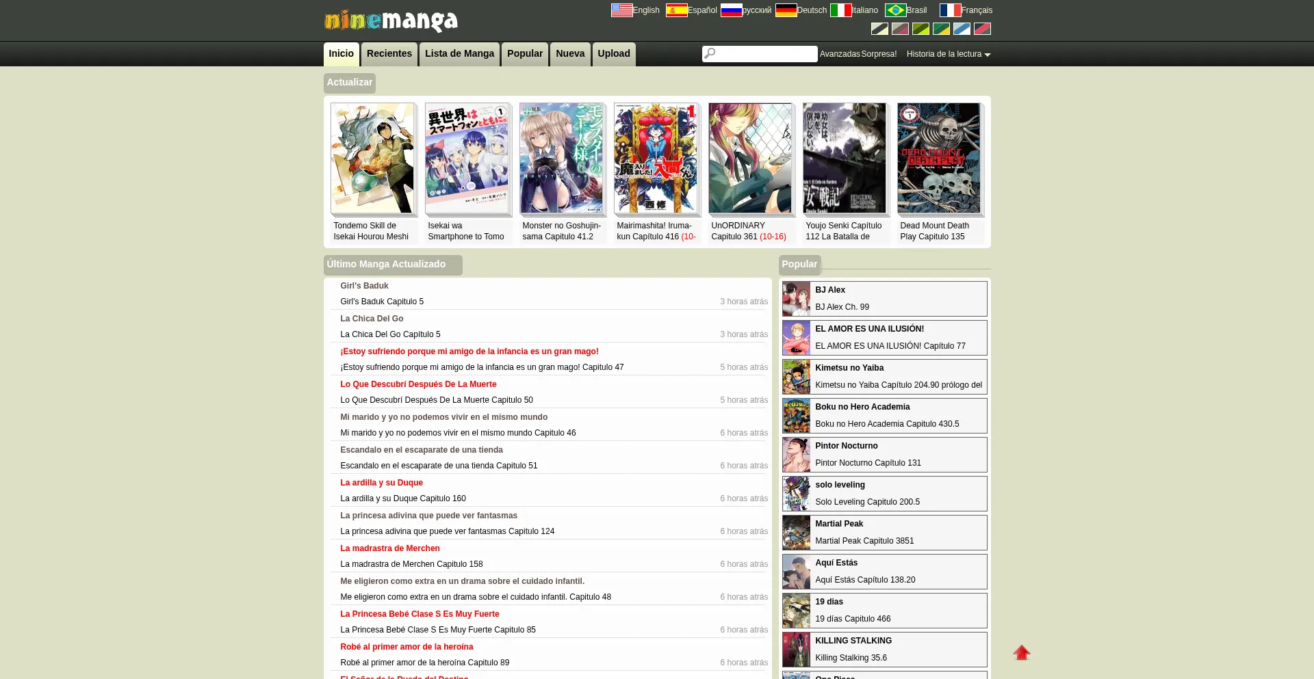Click the Brazil flag icon
The image size is (1314, 679).
coord(895,10)
